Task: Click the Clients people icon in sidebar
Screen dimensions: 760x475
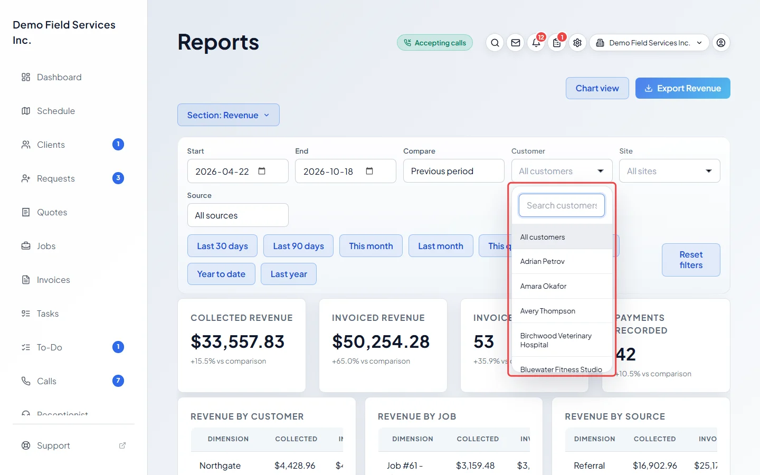Action: pyautogui.click(x=26, y=145)
